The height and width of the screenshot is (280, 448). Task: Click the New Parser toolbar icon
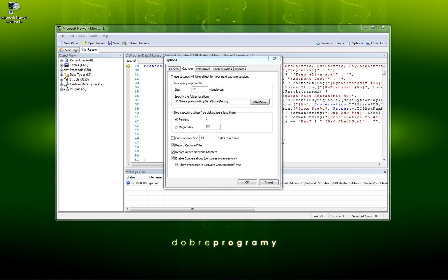61,43
